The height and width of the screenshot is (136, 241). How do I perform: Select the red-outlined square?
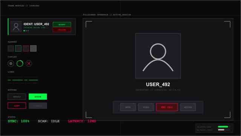[26, 48]
